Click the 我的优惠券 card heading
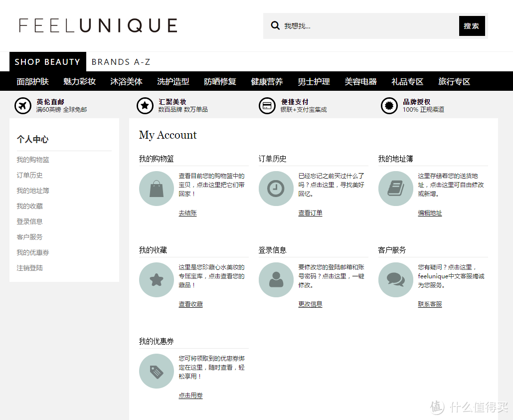This screenshot has height=420, width=513. [x=157, y=341]
